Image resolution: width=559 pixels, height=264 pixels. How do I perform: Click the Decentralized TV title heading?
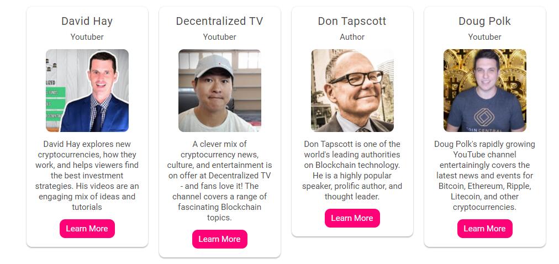[x=220, y=21]
